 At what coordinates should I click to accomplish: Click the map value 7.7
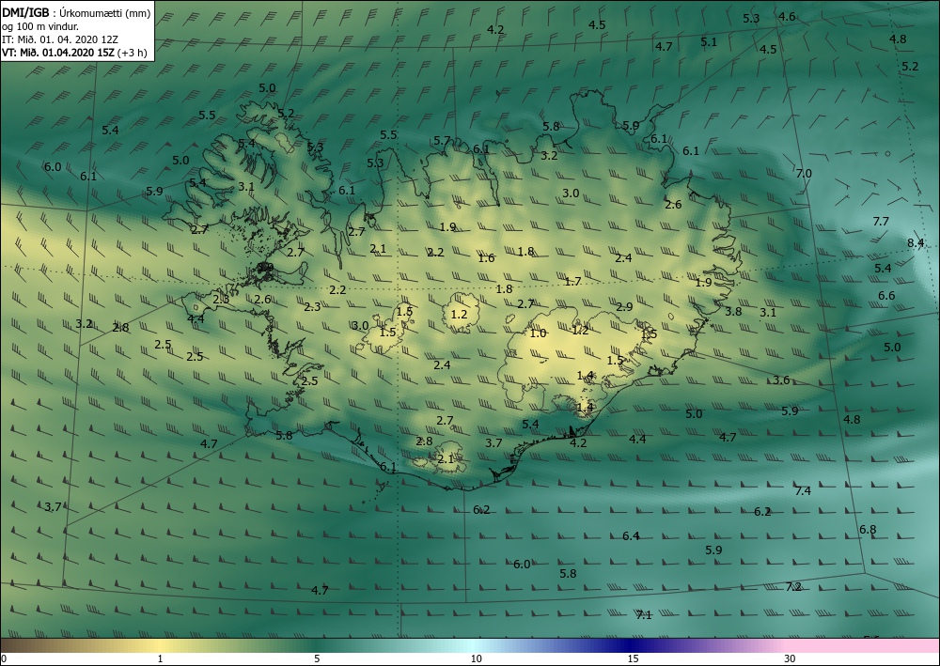pyautogui.click(x=881, y=222)
